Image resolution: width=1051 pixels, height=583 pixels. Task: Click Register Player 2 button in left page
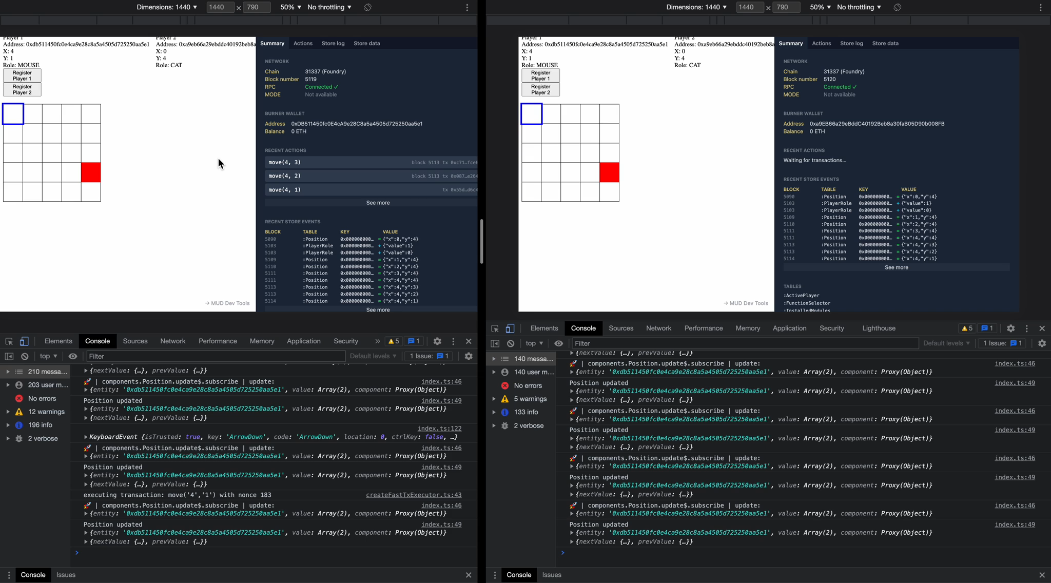22,89
